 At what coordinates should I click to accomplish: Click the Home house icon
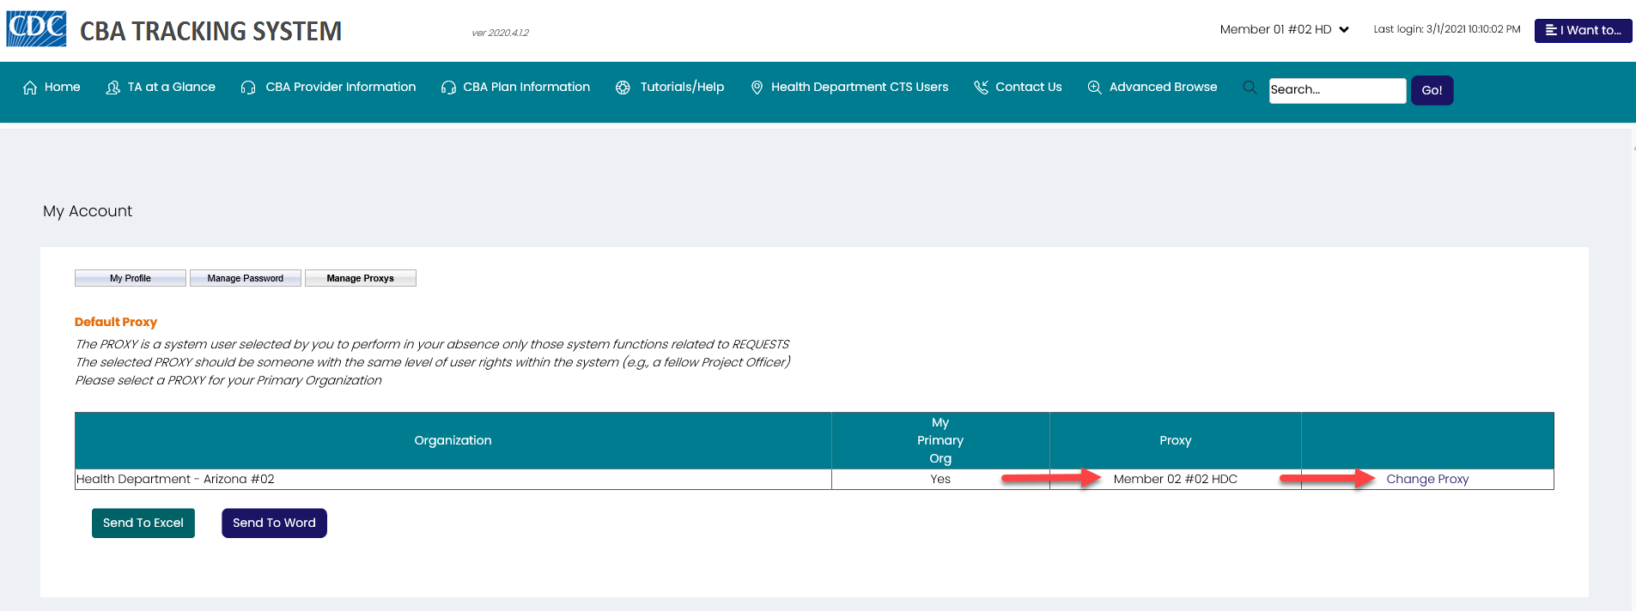pyautogui.click(x=30, y=88)
